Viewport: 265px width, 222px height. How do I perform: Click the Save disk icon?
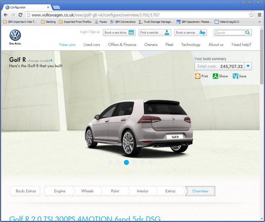click(x=235, y=76)
